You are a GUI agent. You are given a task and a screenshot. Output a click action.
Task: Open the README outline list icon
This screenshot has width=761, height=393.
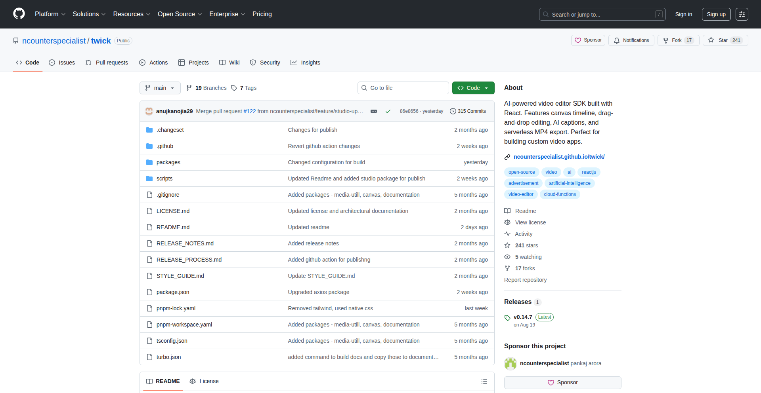point(484,382)
